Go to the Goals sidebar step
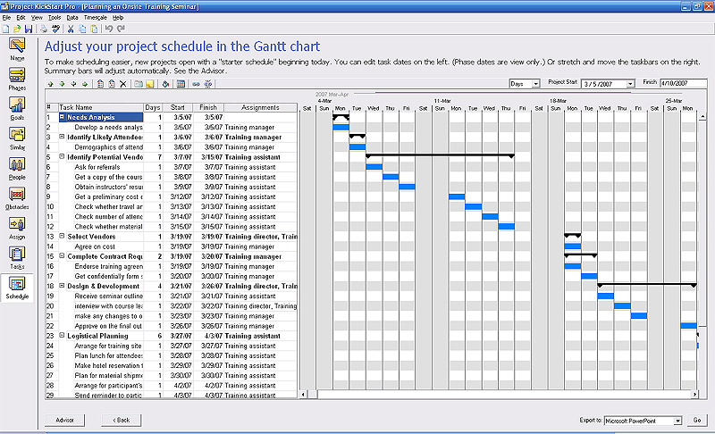This screenshot has width=715, height=434. [17, 107]
